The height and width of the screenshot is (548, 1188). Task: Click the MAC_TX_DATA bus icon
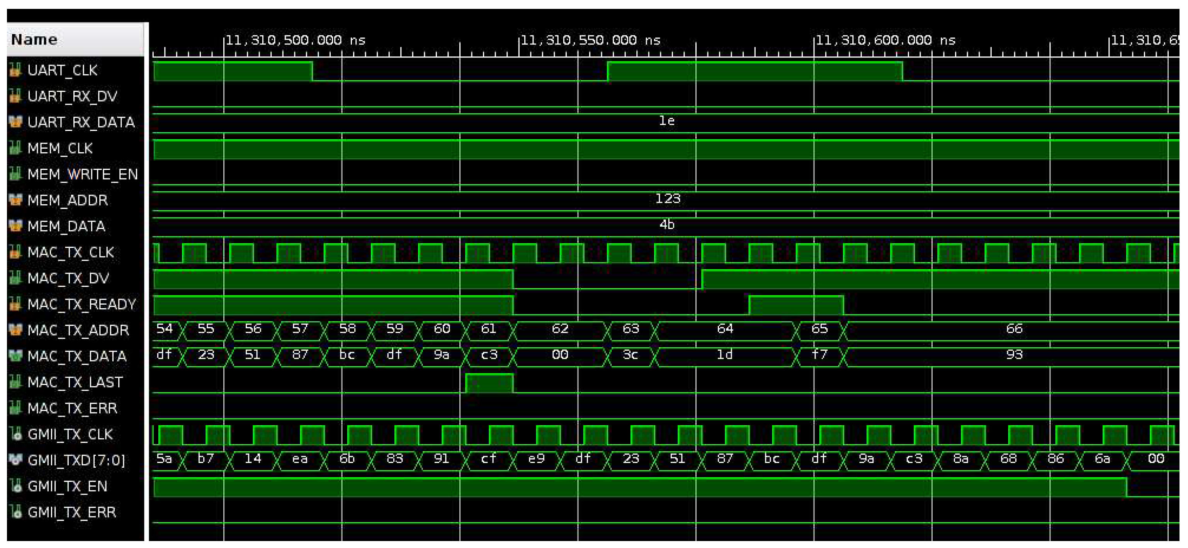[15, 356]
